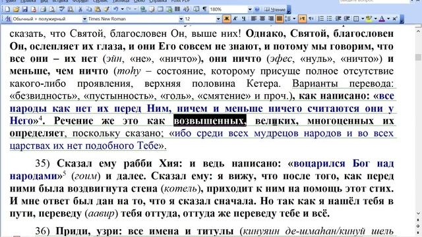Screen dimensions: 422x237
Task: Insert an Excel worksheet
Action: coord(169,9)
